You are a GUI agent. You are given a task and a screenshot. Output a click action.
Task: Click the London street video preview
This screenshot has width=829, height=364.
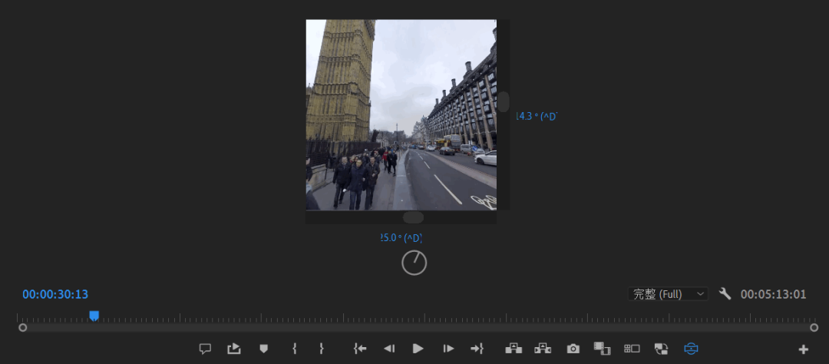401,115
